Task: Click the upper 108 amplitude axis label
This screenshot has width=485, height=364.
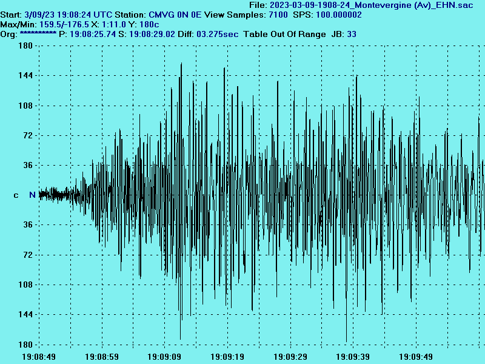Action: [x=25, y=106]
